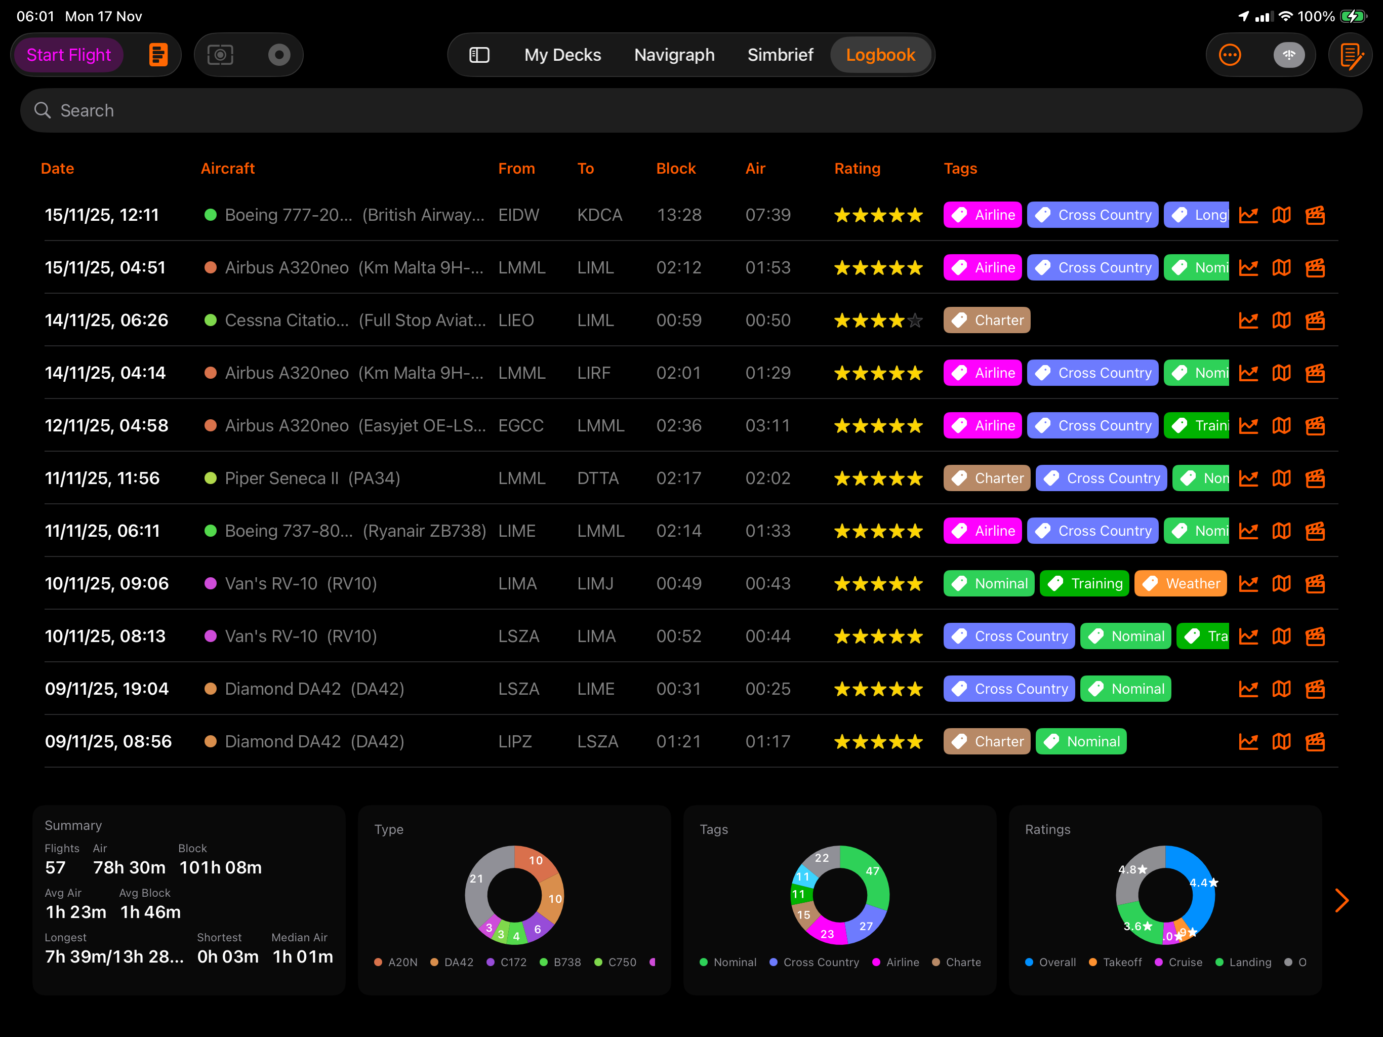Open map icon for LIMA to LIMJ flight

(x=1281, y=583)
